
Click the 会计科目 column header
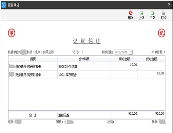pyautogui.click(x=84, y=59)
